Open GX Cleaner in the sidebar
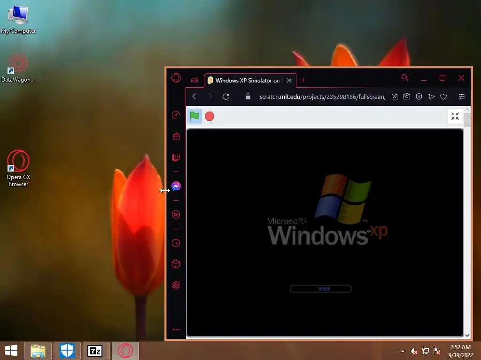This screenshot has height=360, width=481. tap(176, 136)
